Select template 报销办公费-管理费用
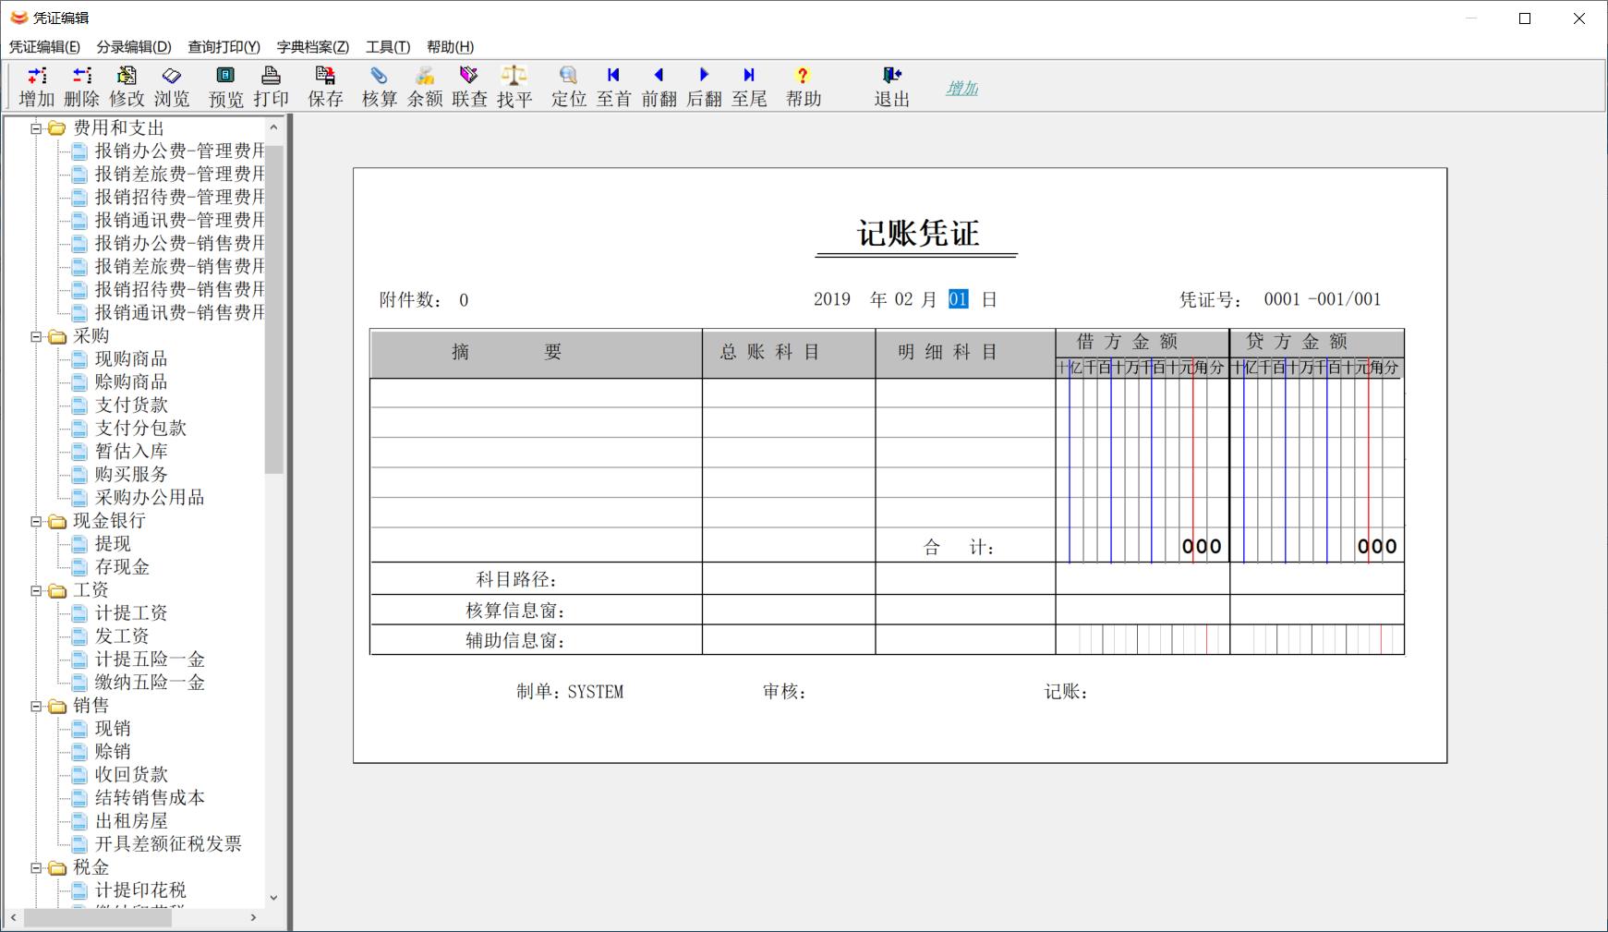This screenshot has width=1608, height=932. pyautogui.click(x=179, y=151)
